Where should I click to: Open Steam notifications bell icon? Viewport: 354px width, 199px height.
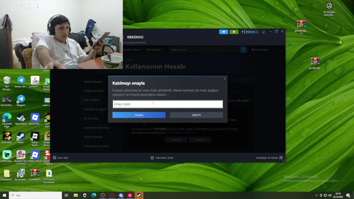pos(234,32)
